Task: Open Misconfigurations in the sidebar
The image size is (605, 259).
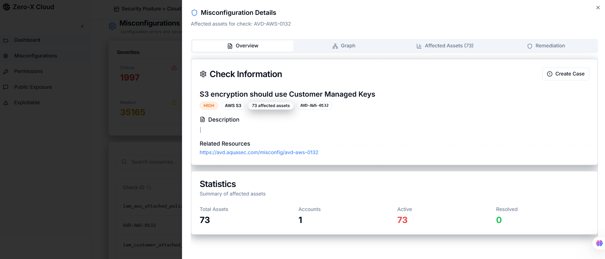Action: click(x=35, y=56)
